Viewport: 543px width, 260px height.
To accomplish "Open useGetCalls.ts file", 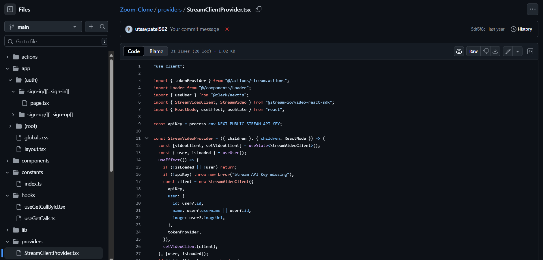I will 40,218.
